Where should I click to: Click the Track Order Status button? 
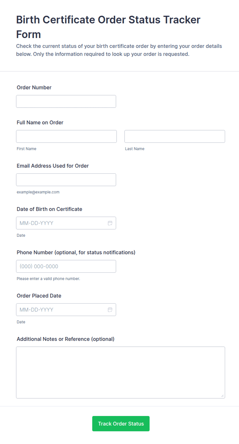pos(121,424)
